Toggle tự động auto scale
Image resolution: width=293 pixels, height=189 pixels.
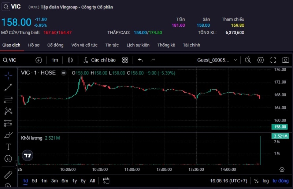click(280, 181)
